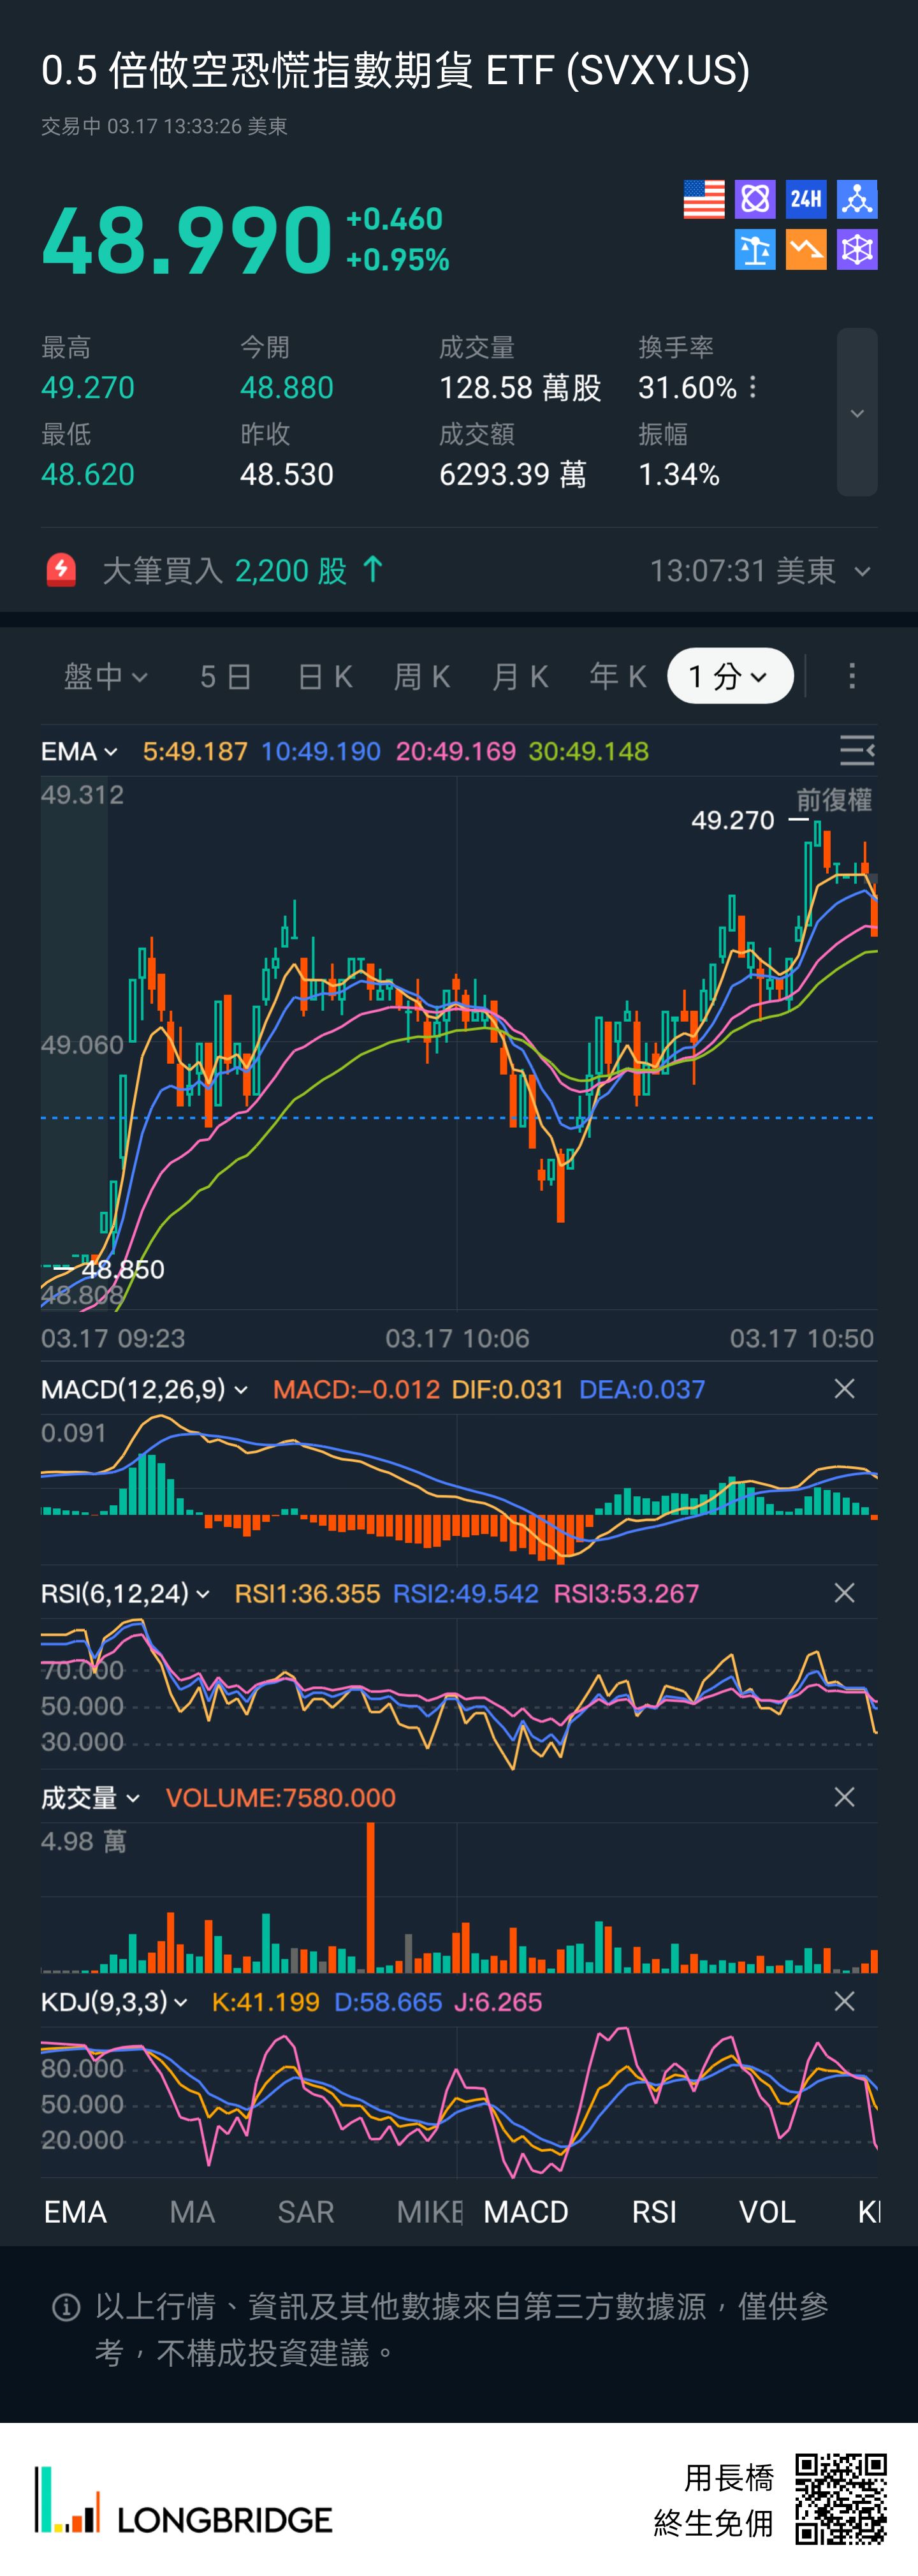Tap the balance scale icon

[x=755, y=250]
